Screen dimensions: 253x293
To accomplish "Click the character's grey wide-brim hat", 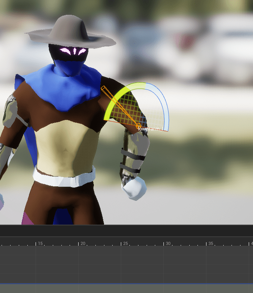I will pos(70,31).
